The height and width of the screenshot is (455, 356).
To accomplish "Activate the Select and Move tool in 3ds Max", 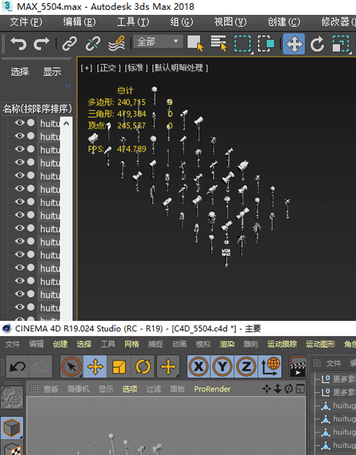I will 294,44.
